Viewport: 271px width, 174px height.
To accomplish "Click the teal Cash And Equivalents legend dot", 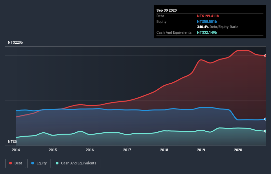I will [x=57, y=163].
